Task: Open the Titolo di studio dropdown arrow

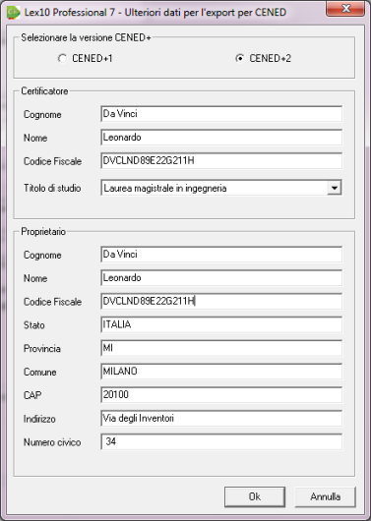Action: [335, 188]
